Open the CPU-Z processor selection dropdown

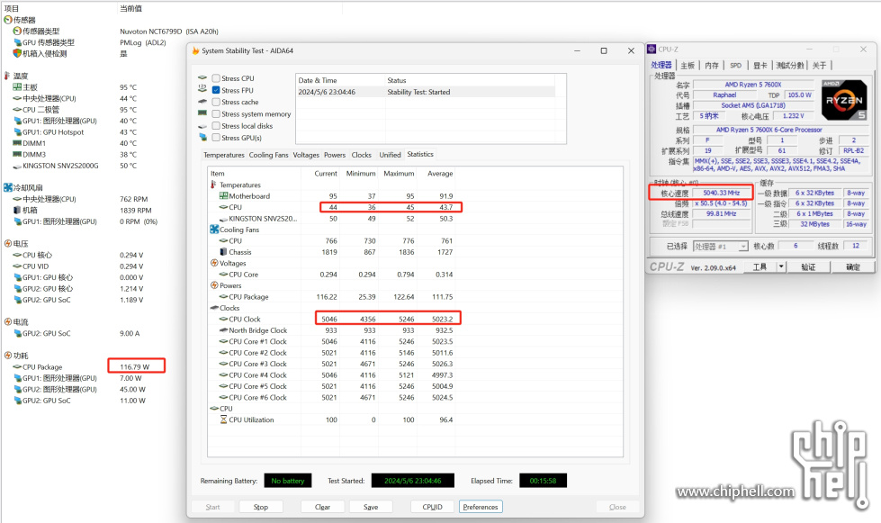point(720,246)
